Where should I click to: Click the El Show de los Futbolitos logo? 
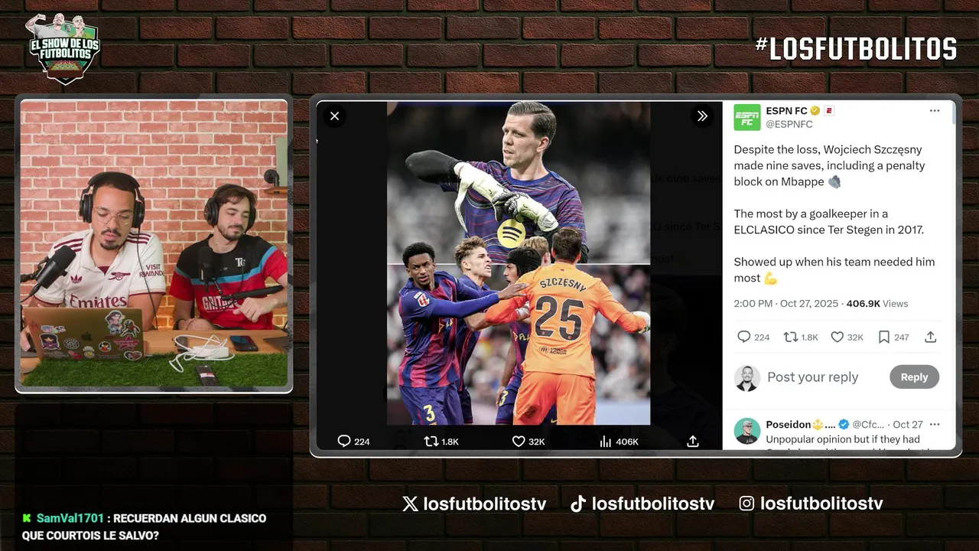point(64,47)
